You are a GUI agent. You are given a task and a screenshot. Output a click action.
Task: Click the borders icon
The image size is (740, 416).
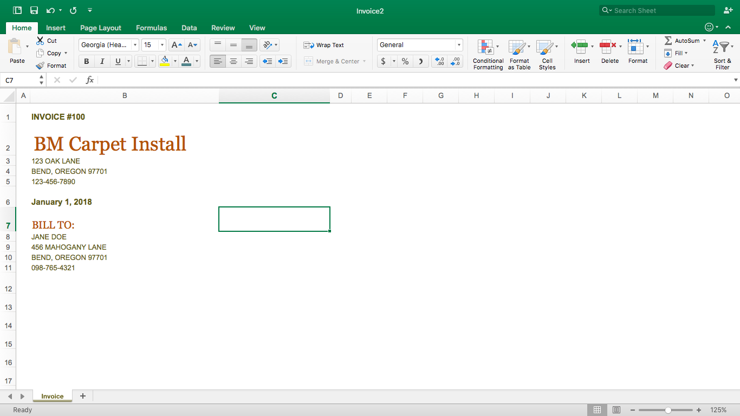point(142,61)
